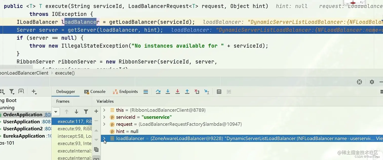
Task: Click the highlighted loadBalancer word in code
Action: pos(81,22)
